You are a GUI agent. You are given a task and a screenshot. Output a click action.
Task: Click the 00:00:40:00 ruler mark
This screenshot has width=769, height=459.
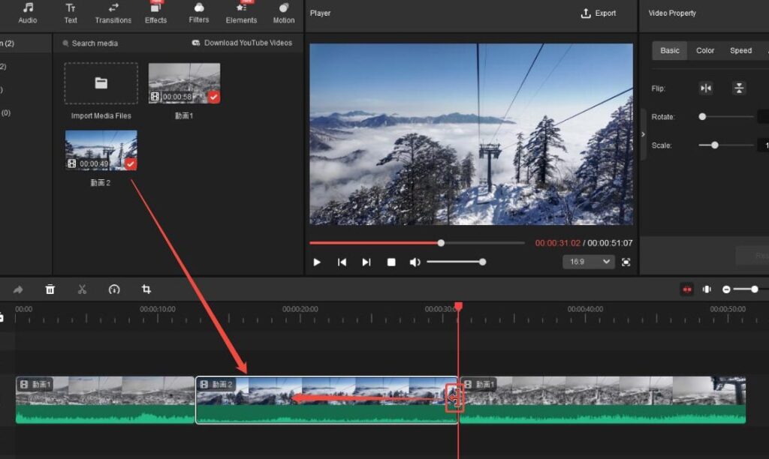[x=585, y=309]
